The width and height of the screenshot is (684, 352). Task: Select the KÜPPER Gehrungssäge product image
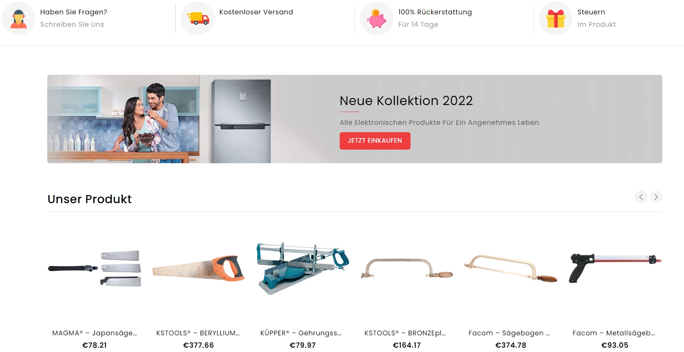(x=302, y=269)
